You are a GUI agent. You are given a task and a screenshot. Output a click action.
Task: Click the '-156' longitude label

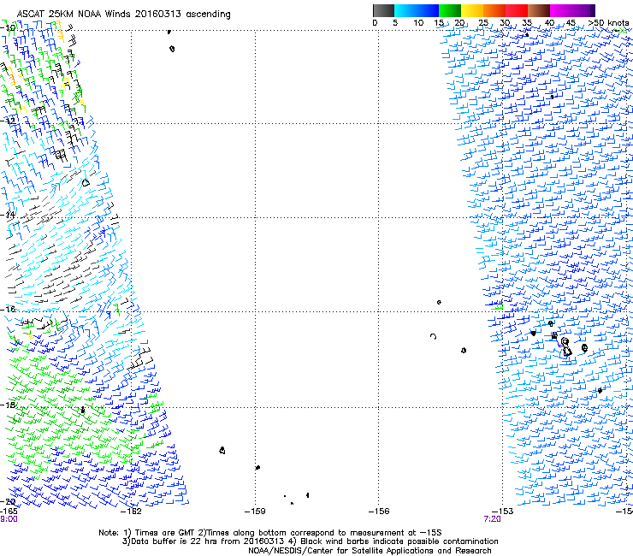(x=379, y=512)
